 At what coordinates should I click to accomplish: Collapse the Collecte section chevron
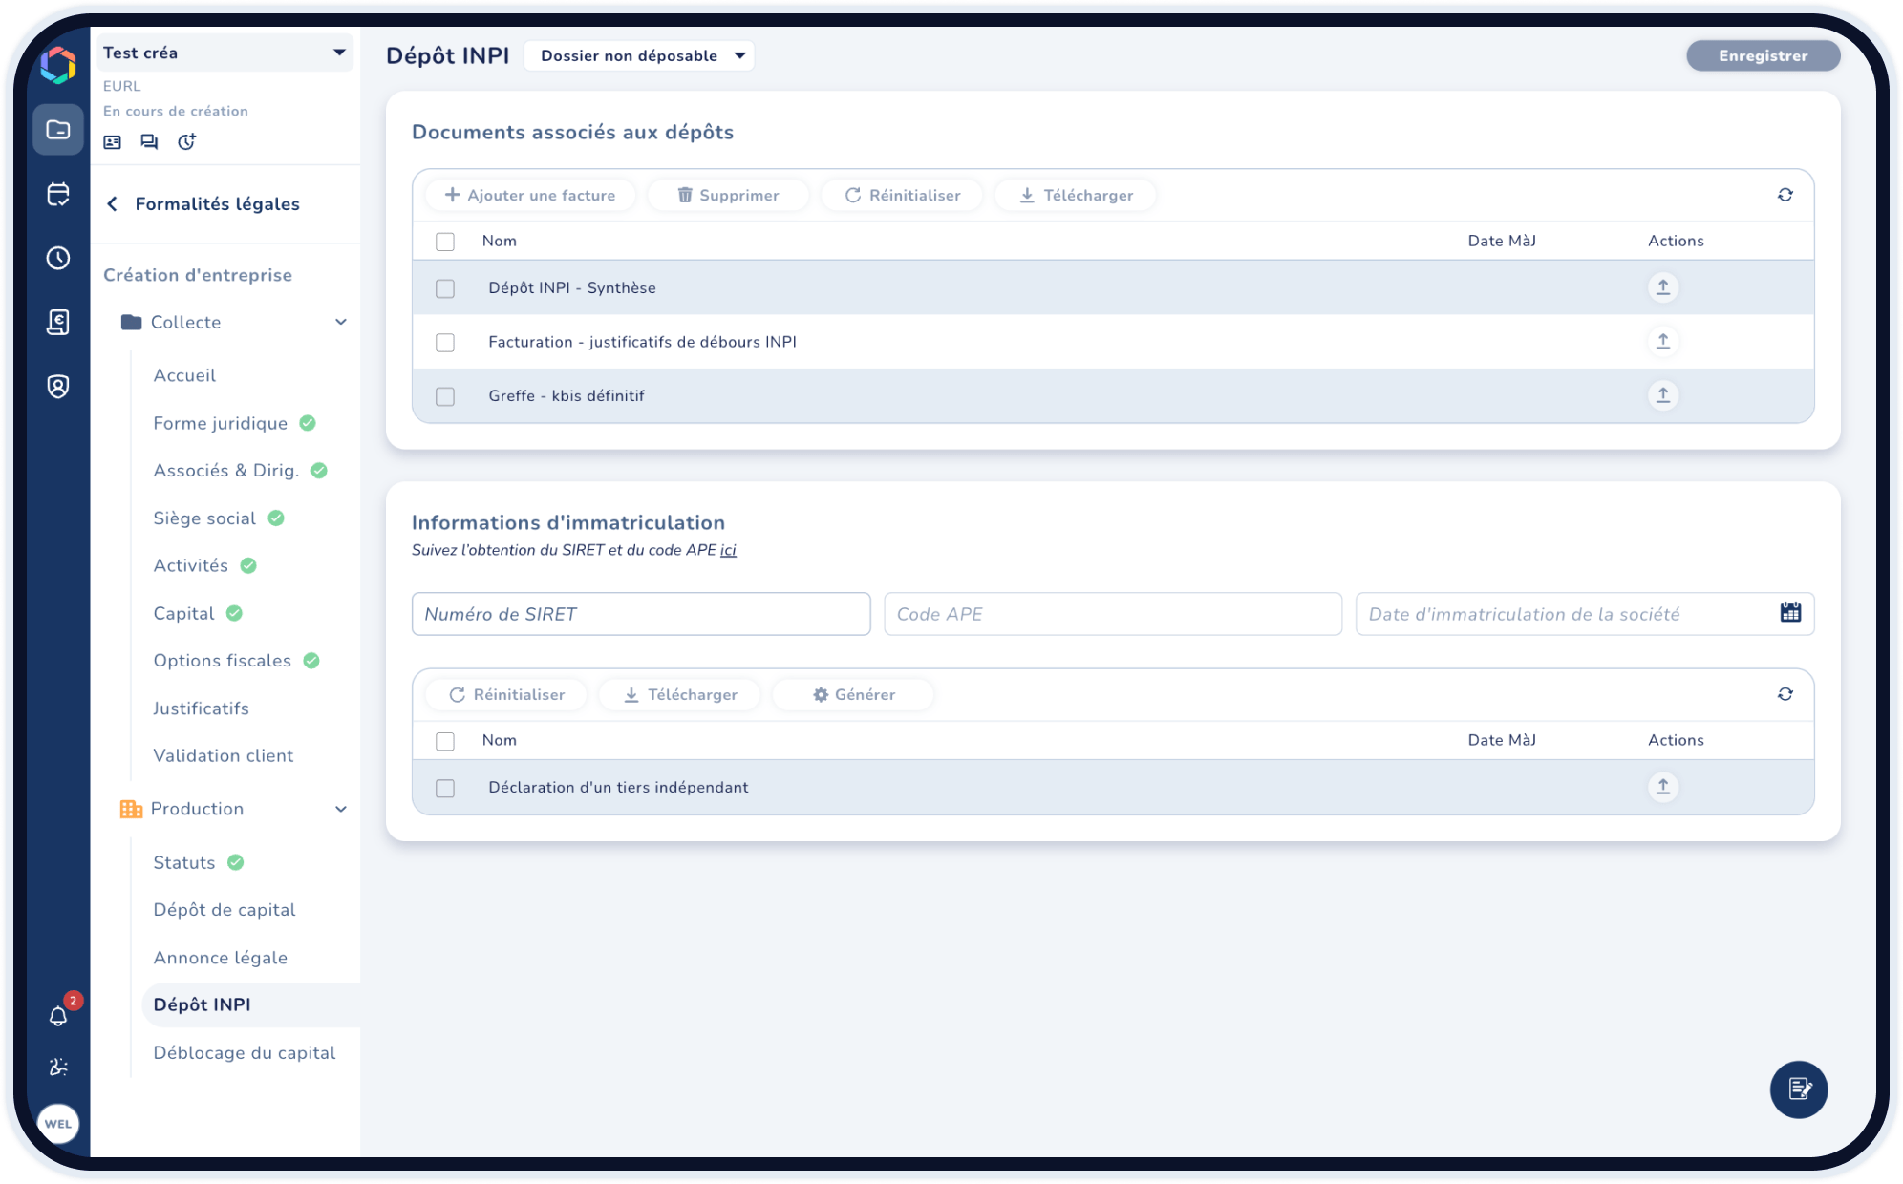[341, 322]
